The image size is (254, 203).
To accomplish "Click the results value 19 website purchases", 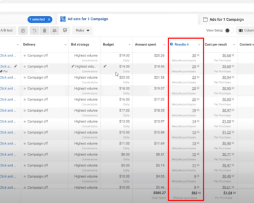I will click(x=194, y=111).
